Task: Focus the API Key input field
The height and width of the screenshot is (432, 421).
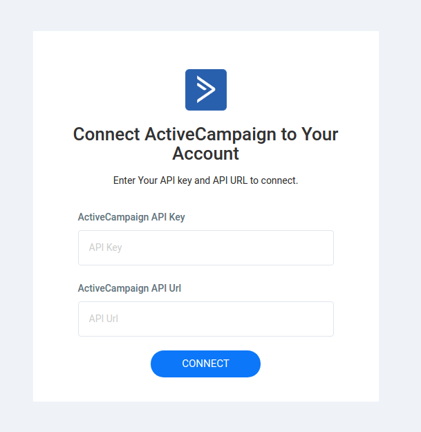Action: (206, 247)
